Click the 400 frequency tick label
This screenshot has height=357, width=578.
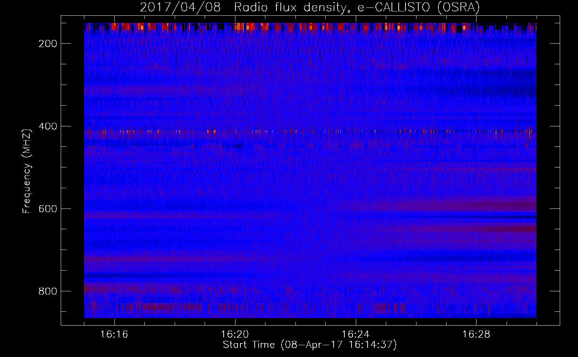pos(48,126)
